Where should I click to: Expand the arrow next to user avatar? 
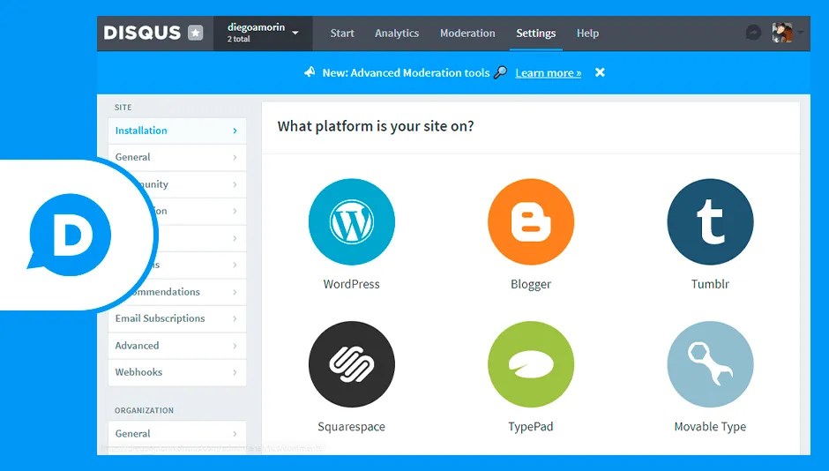(x=800, y=33)
